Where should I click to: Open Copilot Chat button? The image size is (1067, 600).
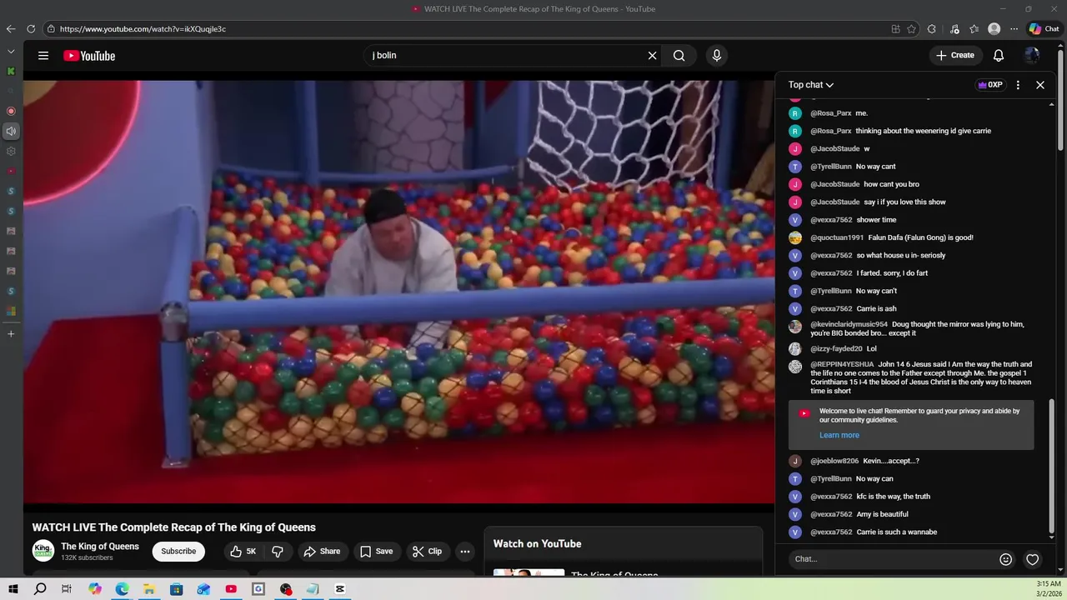coord(1044,29)
